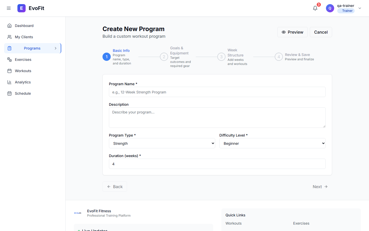369x231 pixels.
Task: Open My Clients from the sidebar icon
Action: pyautogui.click(x=9, y=37)
